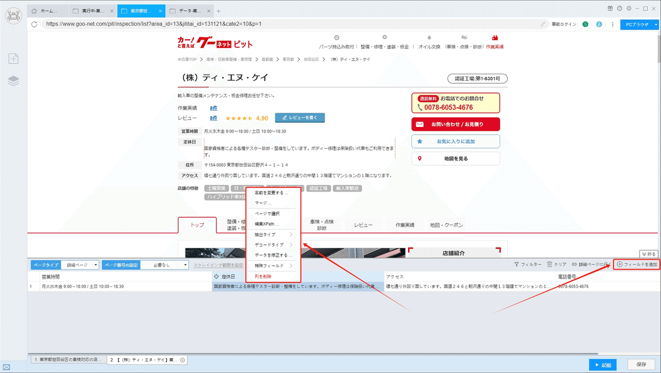Open the mail envelope icon at bottom left
Image resolution: width=661 pixels, height=373 pixels.
(7, 366)
